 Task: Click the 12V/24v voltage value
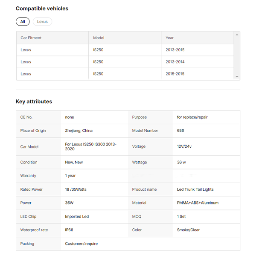[x=184, y=146]
